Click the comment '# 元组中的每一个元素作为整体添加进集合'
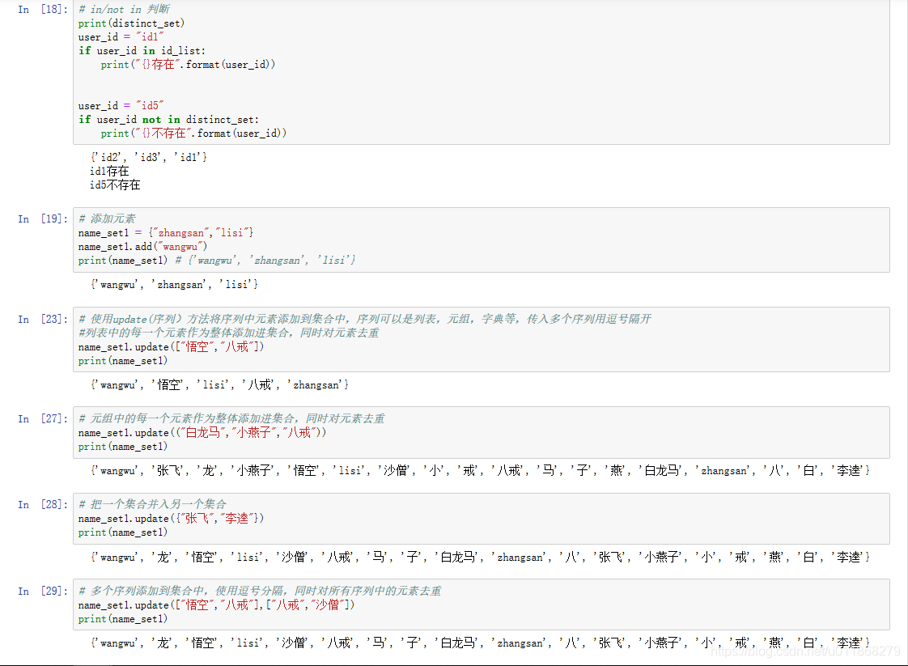This screenshot has height=666, width=908. point(231,418)
